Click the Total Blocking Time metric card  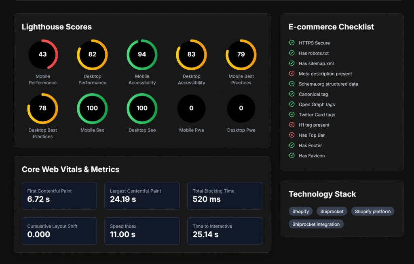tap(224, 196)
